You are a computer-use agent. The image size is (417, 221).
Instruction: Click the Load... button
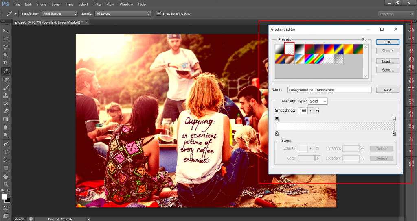(388, 61)
